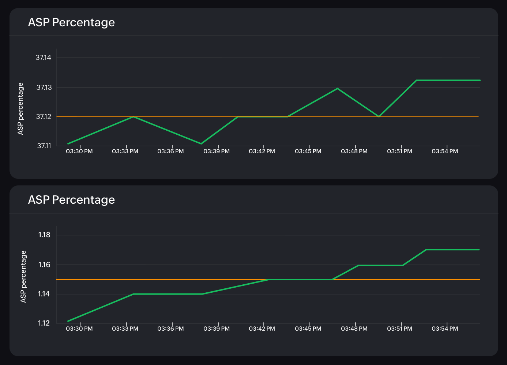Click the green line peak at 03:48 PM top chart
The width and height of the screenshot is (507, 365).
coord(337,88)
